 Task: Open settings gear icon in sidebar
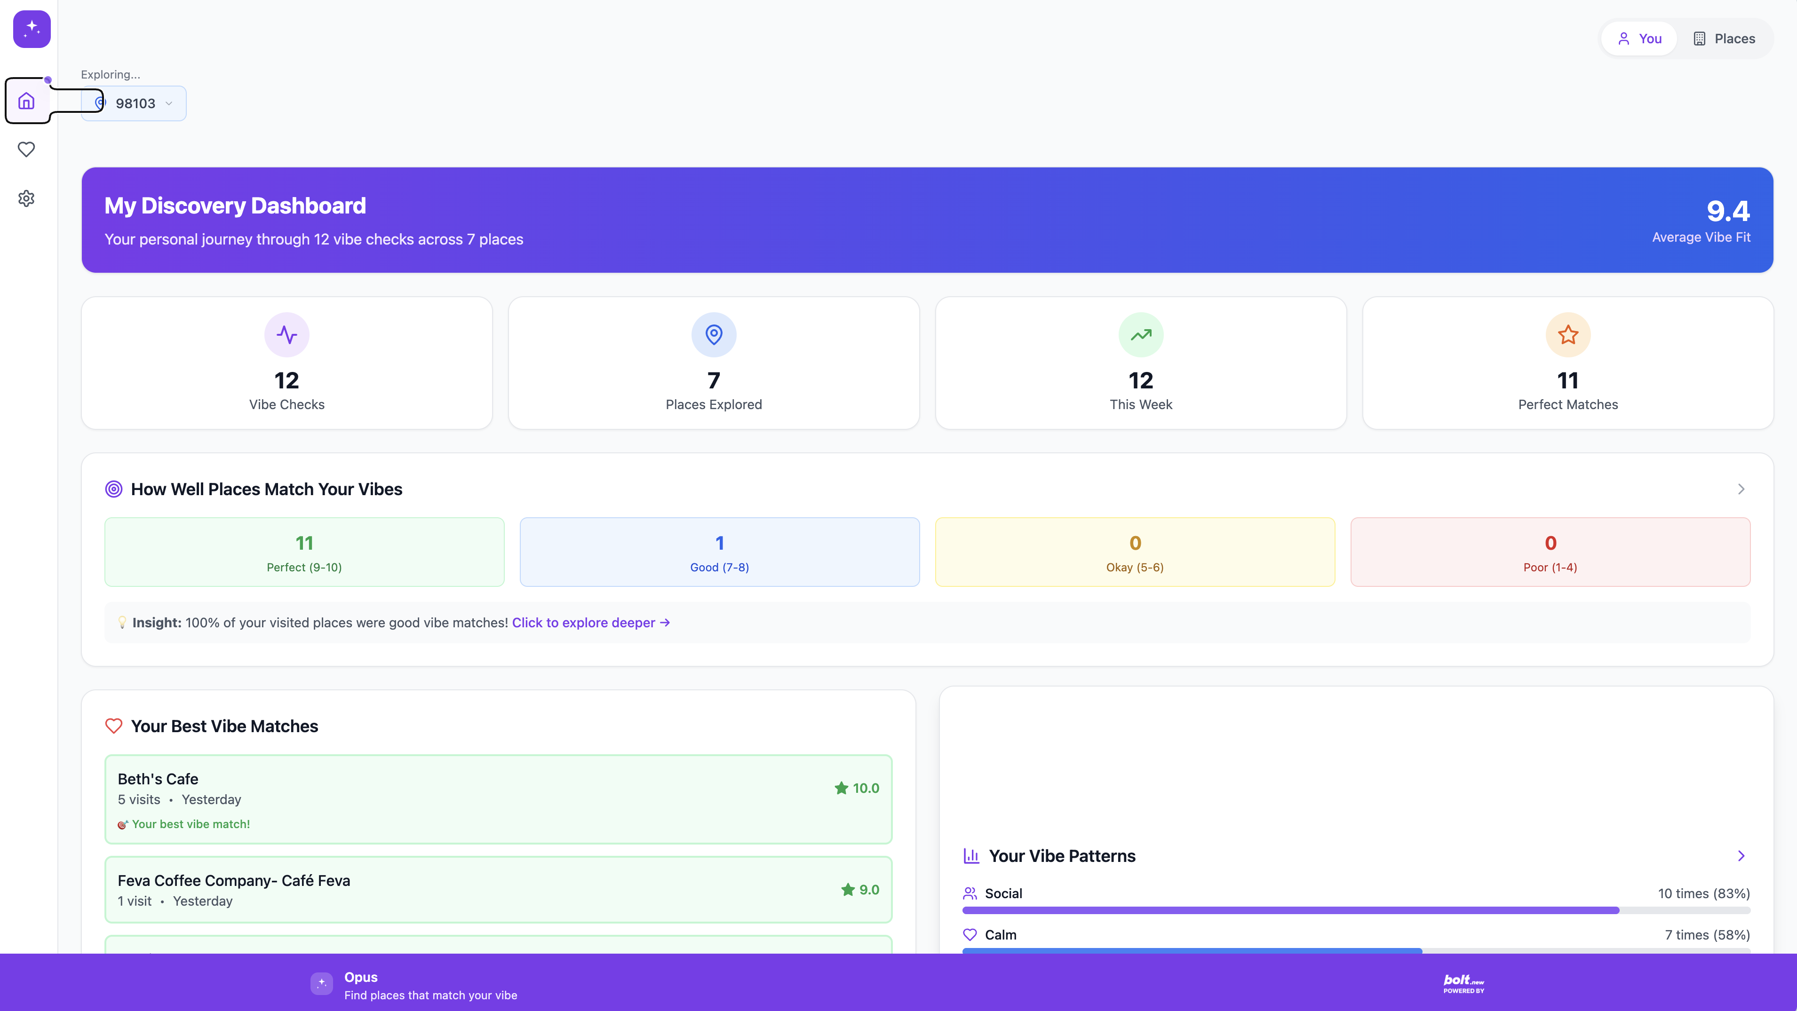[26, 199]
